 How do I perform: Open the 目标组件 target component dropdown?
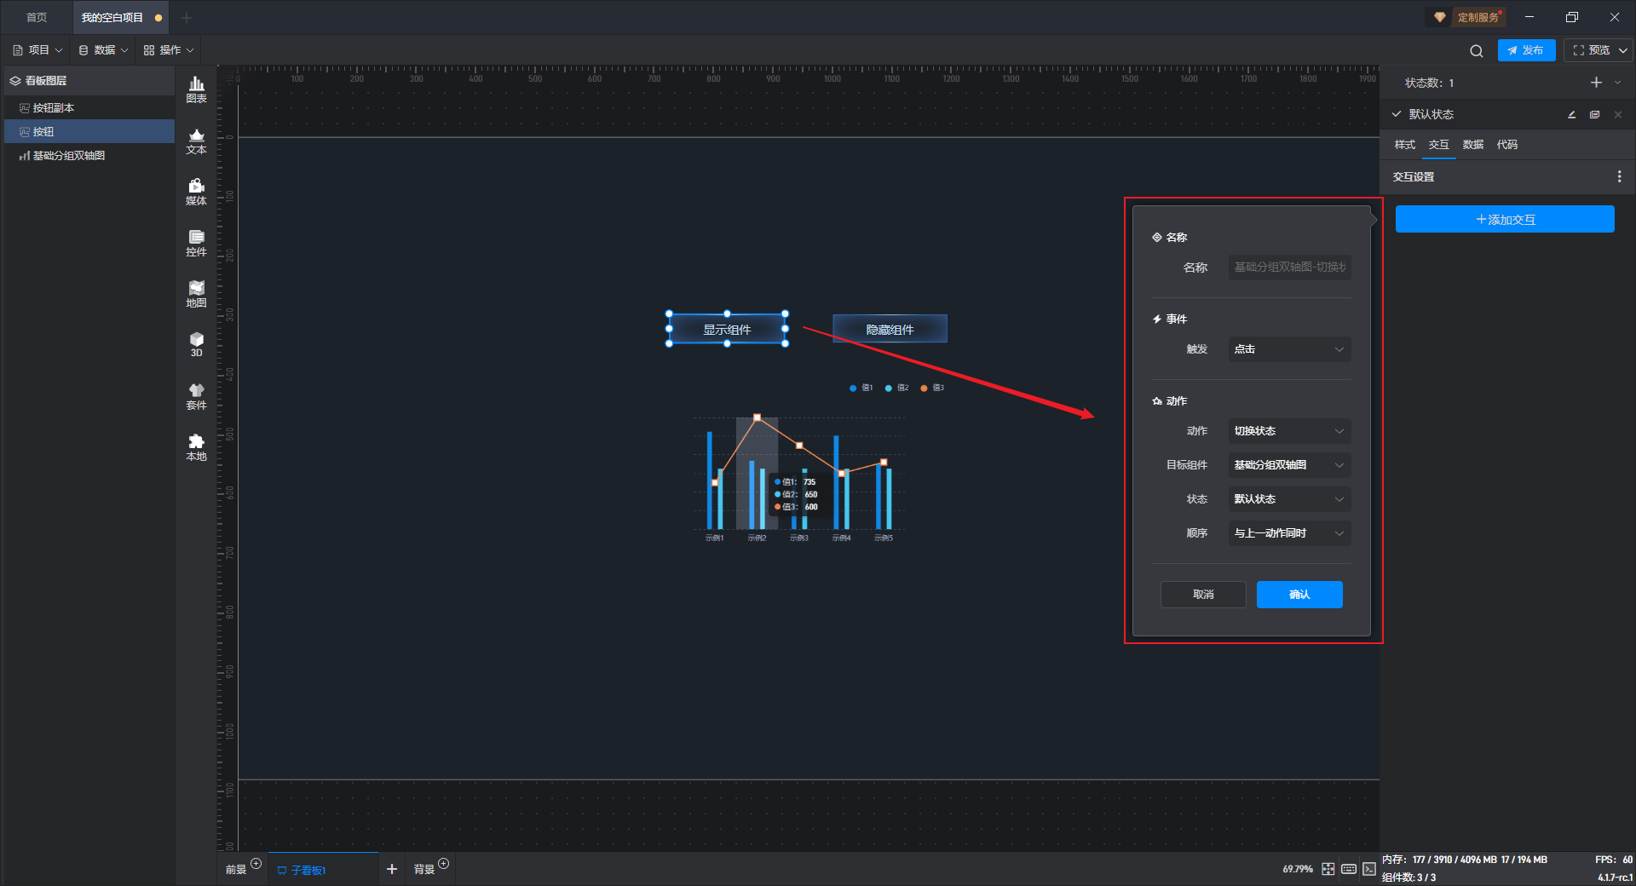[1288, 465]
